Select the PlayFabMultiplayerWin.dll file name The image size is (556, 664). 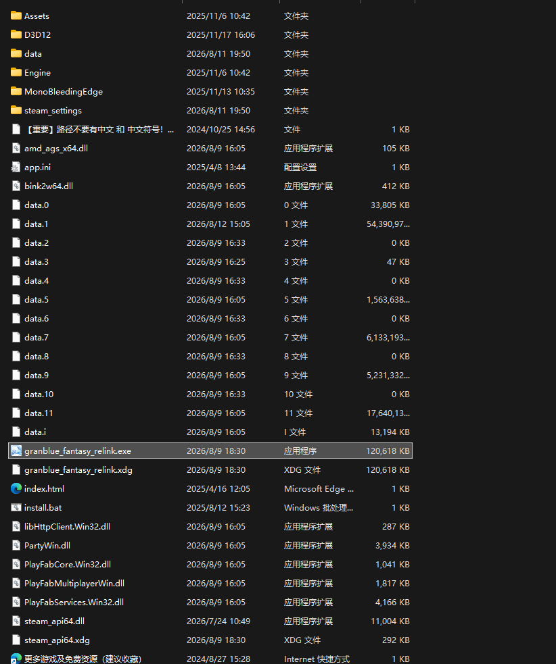point(74,584)
